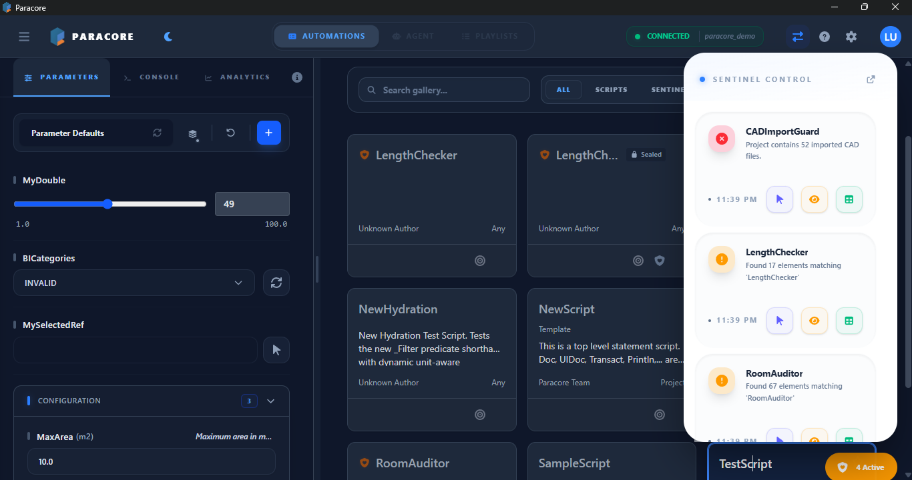Click the MyDouble slider handle
This screenshot has height=480, width=912.
108,204
